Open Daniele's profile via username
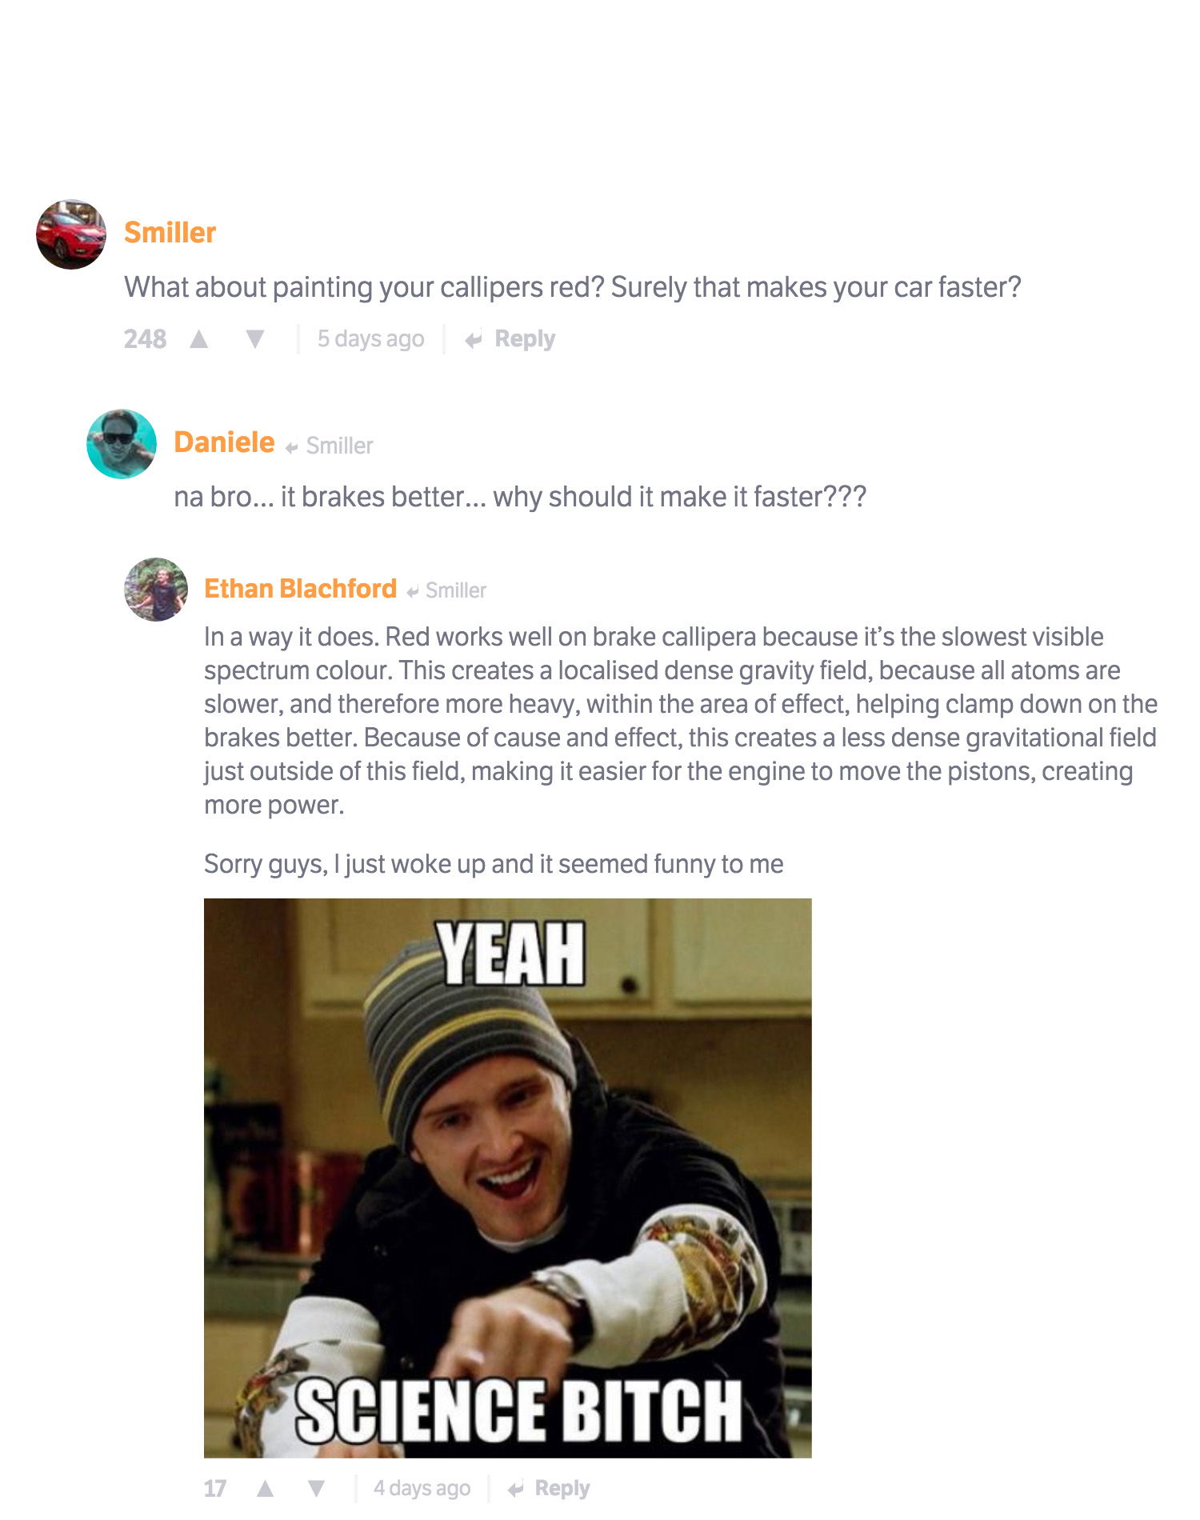The image size is (1200, 1520). pos(224,442)
